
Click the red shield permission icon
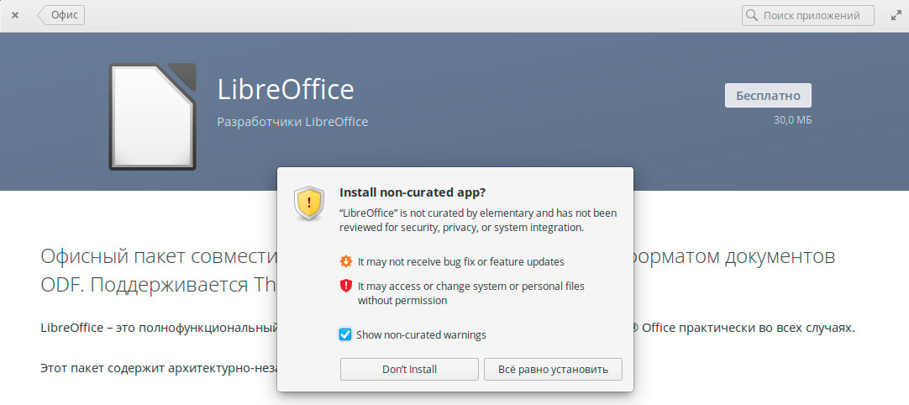[345, 286]
